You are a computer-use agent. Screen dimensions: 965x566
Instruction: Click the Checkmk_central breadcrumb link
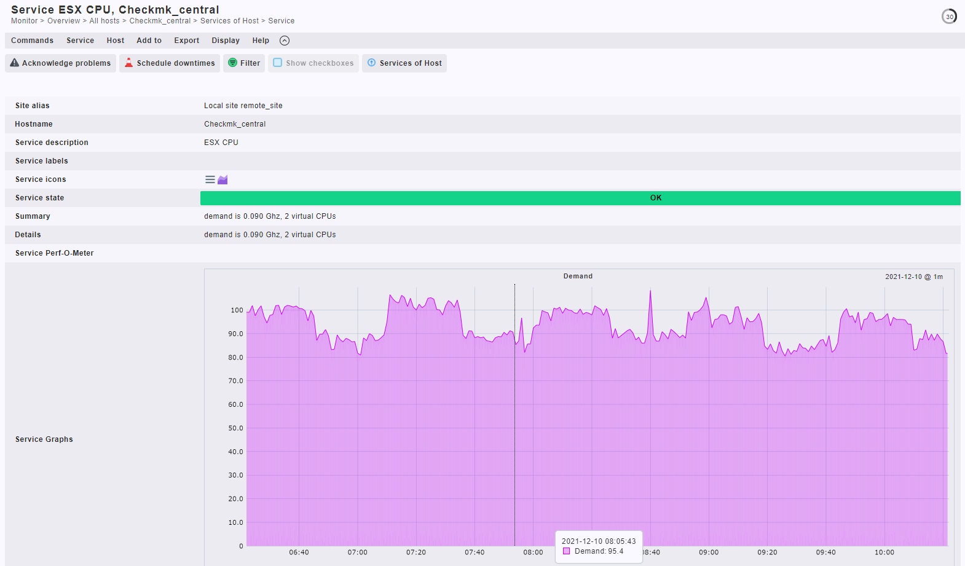coord(160,21)
